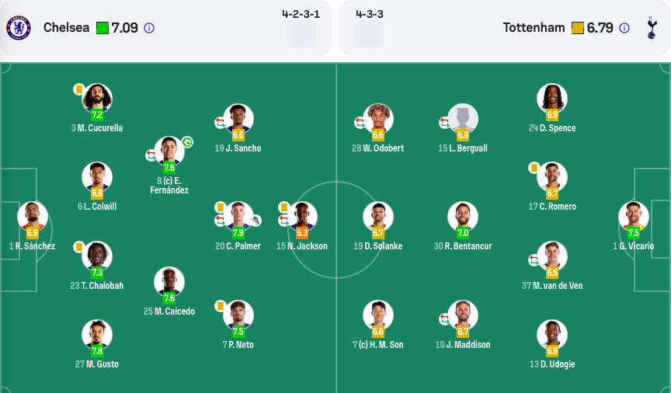The image size is (671, 393).
Task: Open Chelsea rating info icon
Action: coord(149,28)
